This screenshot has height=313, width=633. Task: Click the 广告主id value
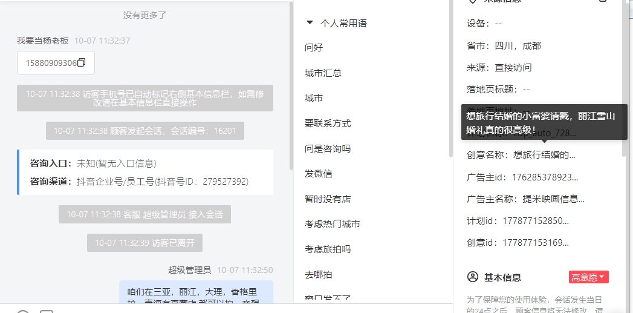click(x=545, y=177)
